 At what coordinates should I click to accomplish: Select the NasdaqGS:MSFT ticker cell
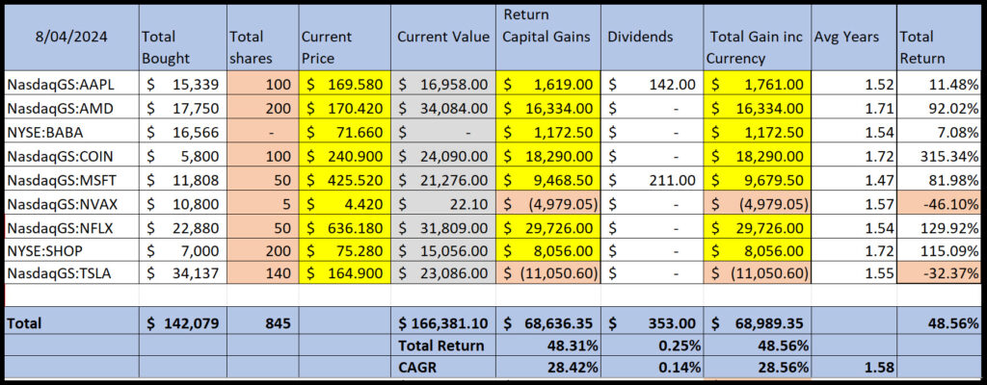point(71,180)
